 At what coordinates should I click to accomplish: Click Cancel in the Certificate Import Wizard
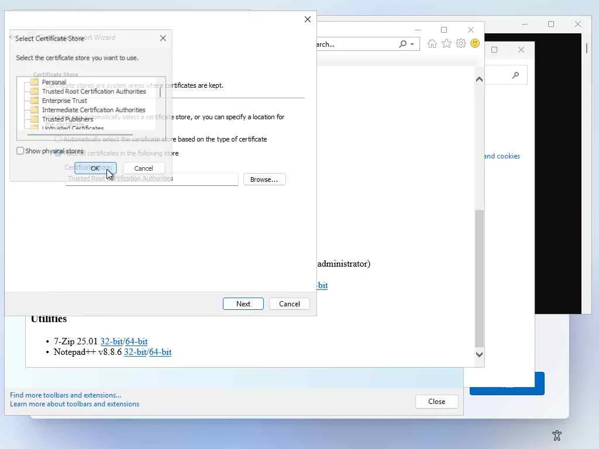[290, 304]
